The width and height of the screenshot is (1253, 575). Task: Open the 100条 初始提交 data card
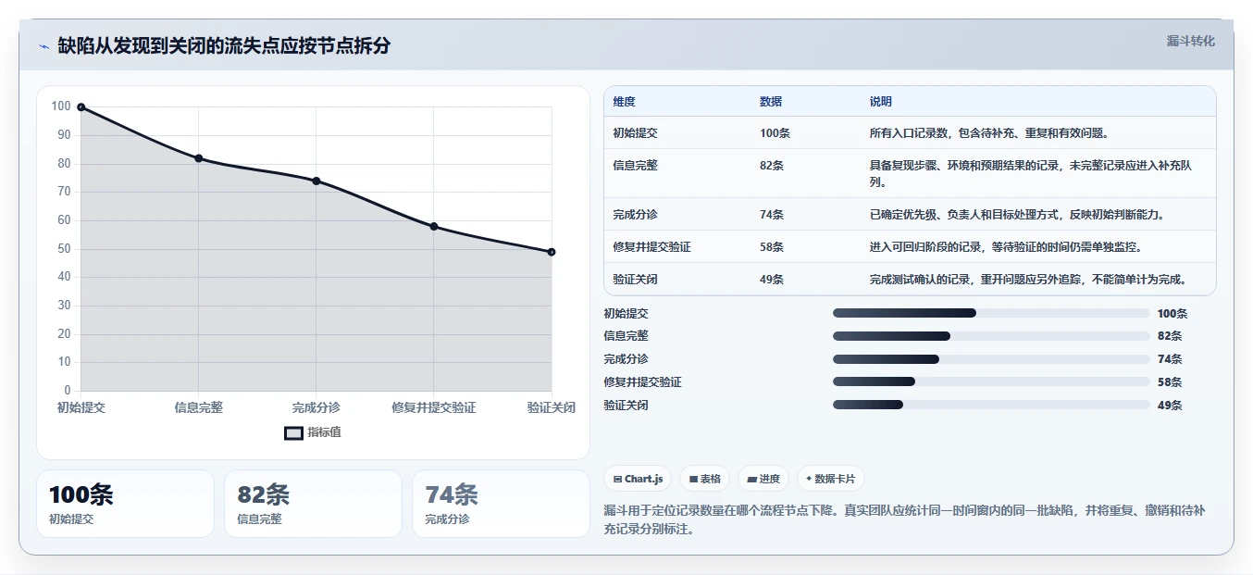pyautogui.click(x=125, y=504)
